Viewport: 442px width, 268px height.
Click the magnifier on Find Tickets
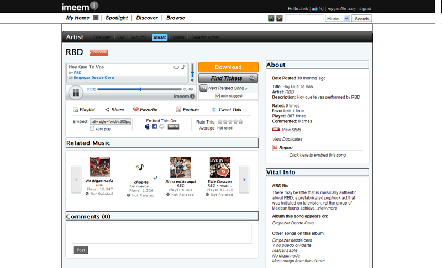pos(252,78)
